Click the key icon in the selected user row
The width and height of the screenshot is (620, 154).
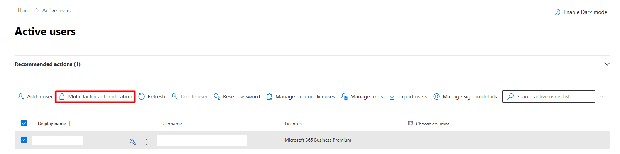click(133, 142)
